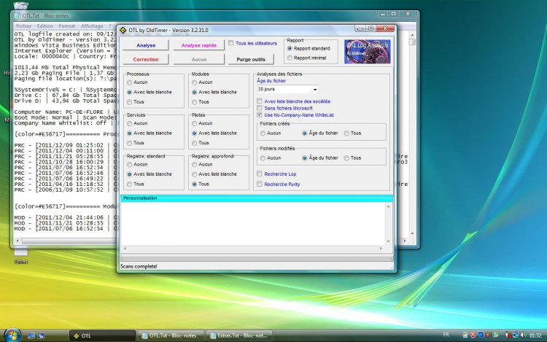The width and height of the screenshot is (547, 342).
Task: Set Registre: approfondi to Aucun
Action: pos(194,165)
